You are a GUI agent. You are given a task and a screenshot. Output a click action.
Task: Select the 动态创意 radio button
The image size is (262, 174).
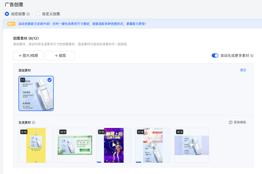point(7,14)
